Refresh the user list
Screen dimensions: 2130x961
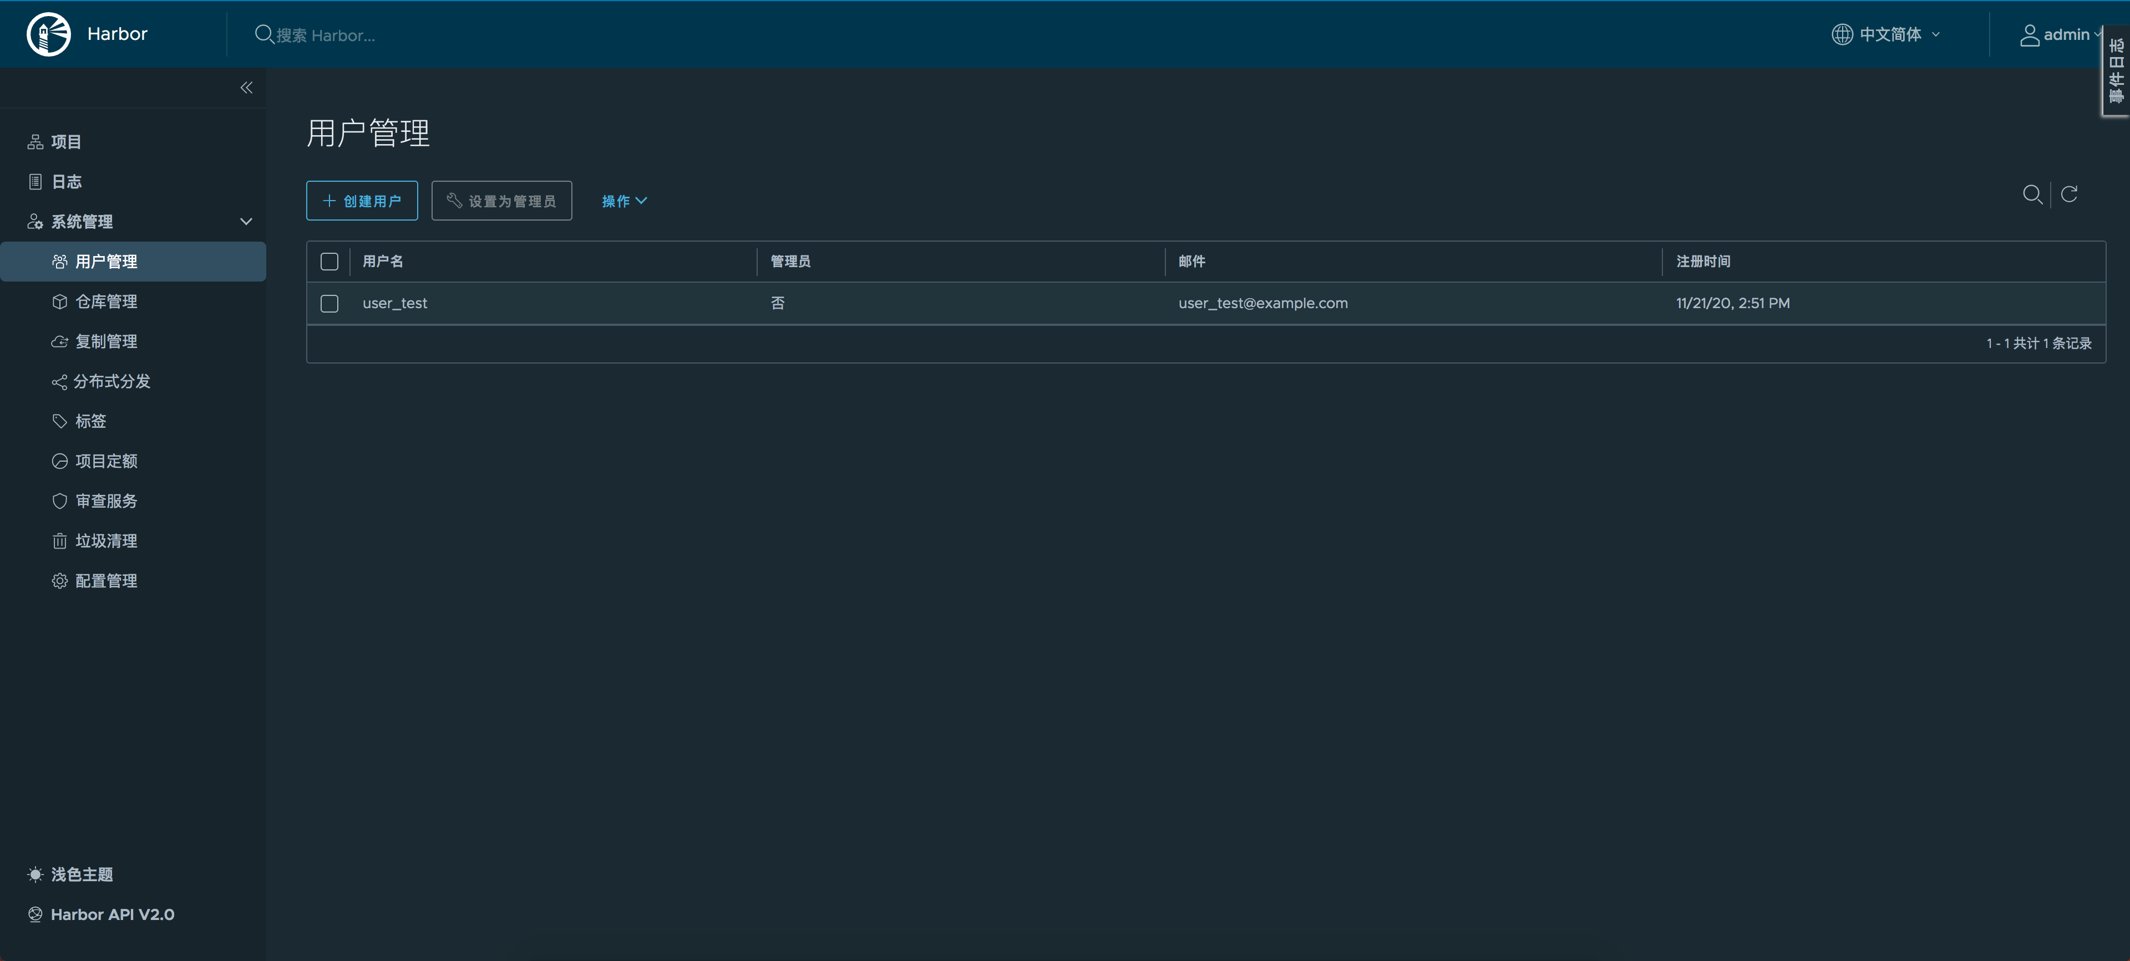[x=2069, y=194]
